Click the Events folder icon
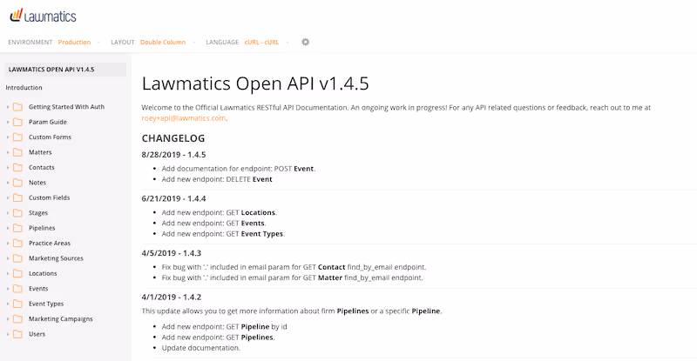 [17, 289]
